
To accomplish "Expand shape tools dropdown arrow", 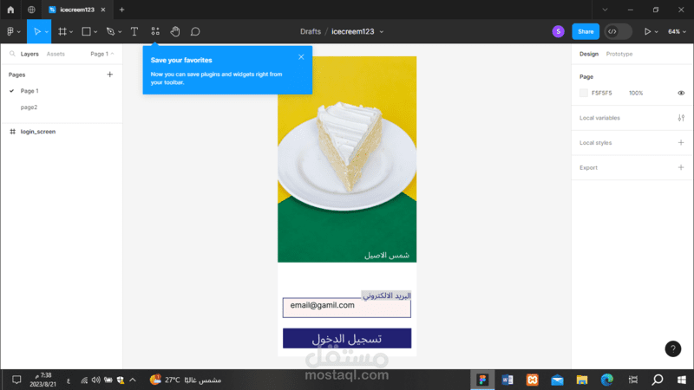I will pos(95,32).
